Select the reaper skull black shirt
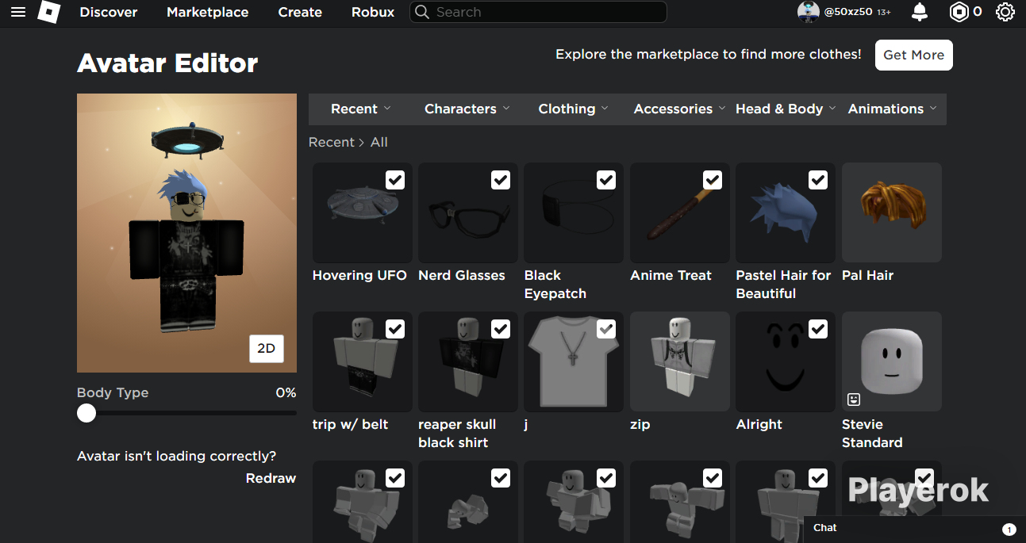This screenshot has width=1026, height=543. (468, 361)
